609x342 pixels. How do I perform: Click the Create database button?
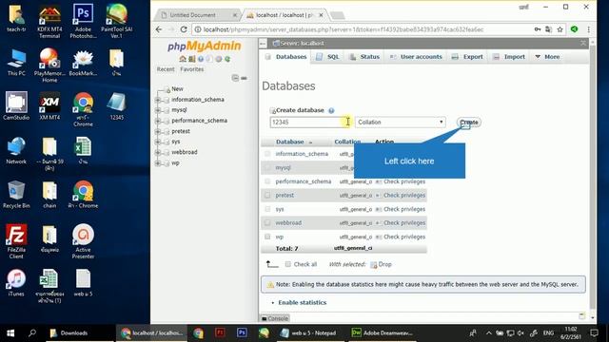pos(469,123)
